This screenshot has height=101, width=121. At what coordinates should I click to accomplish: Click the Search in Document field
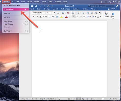pos(101,6)
